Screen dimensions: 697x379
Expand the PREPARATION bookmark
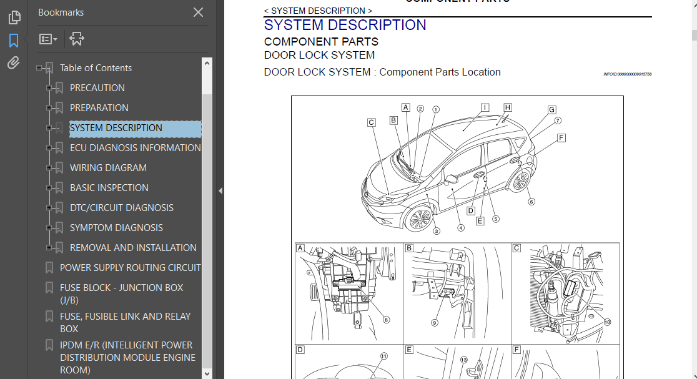49,108
